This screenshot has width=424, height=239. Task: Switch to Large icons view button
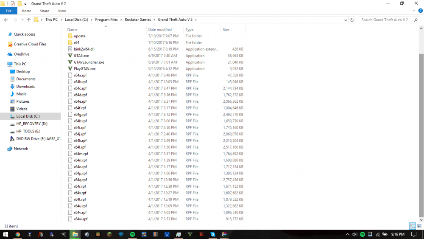419,226
